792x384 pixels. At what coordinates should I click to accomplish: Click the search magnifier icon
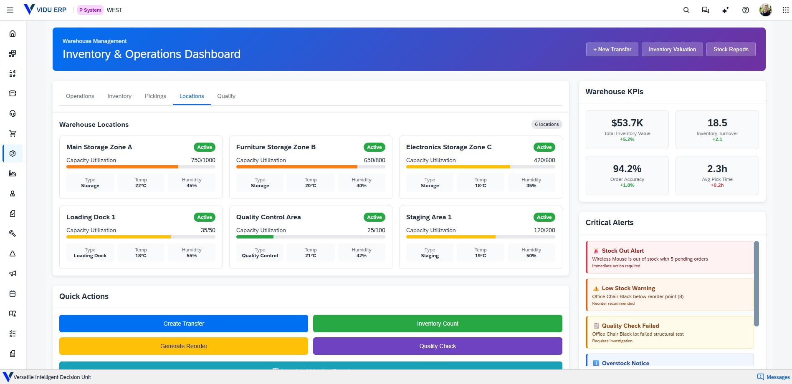pyautogui.click(x=686, y=10)
